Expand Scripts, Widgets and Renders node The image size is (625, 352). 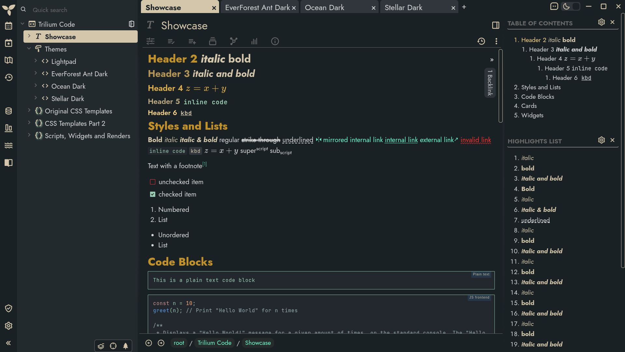click(29, 135)
